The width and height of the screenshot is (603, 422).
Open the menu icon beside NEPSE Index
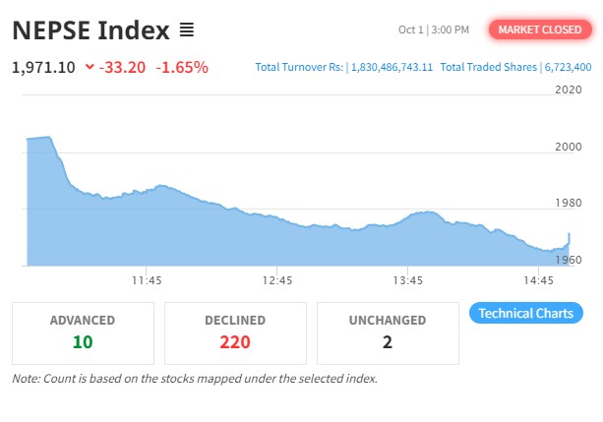187,31
